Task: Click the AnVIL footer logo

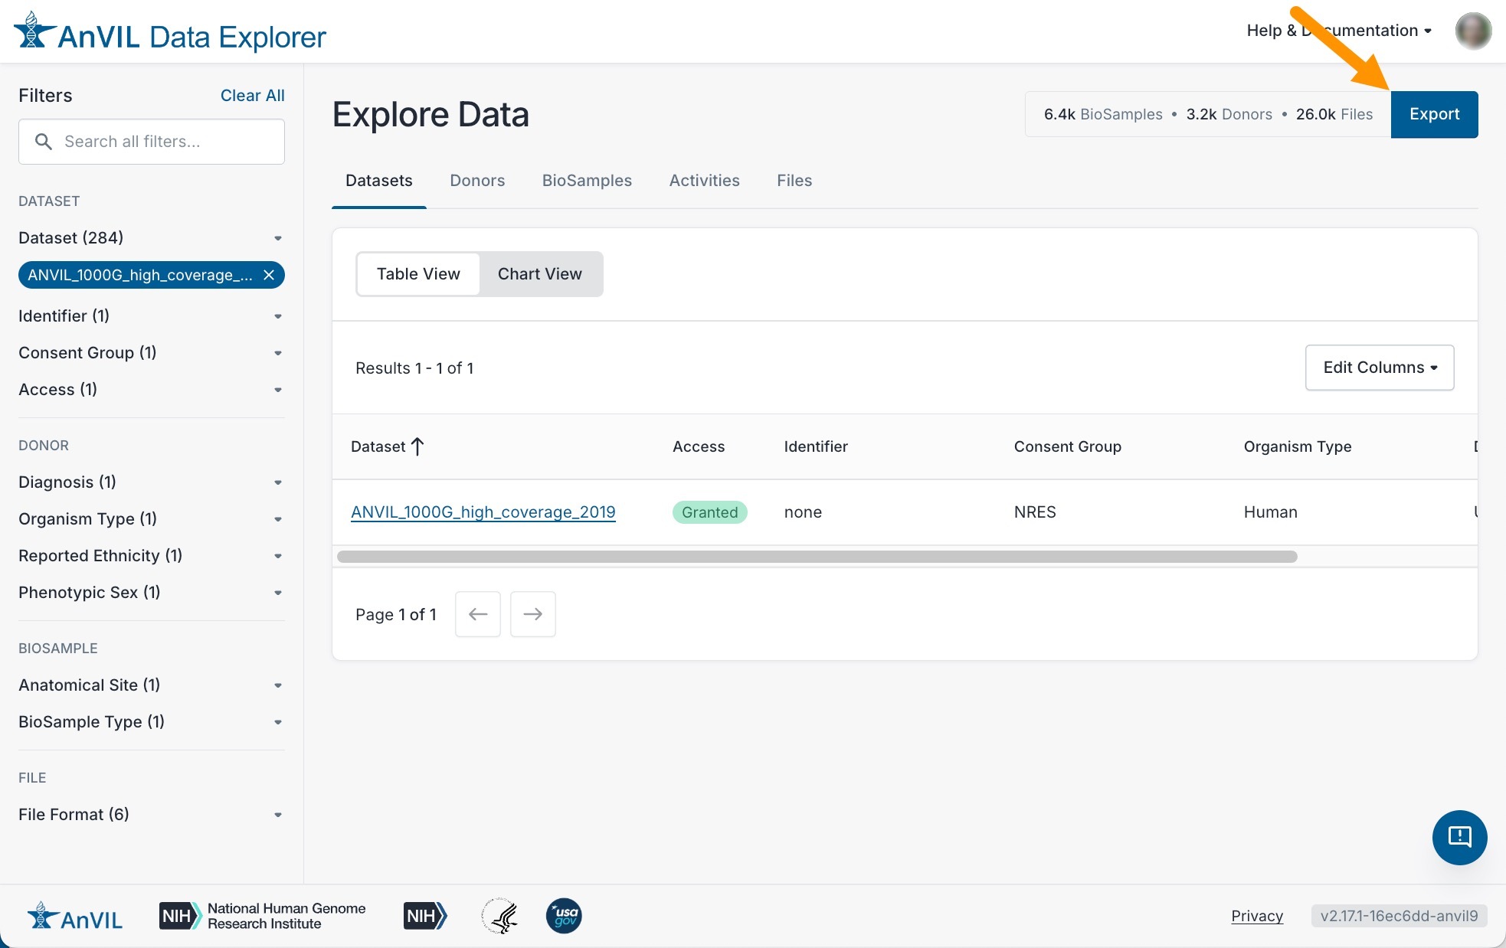Action: pyautogui.click(x=75, y=916)
